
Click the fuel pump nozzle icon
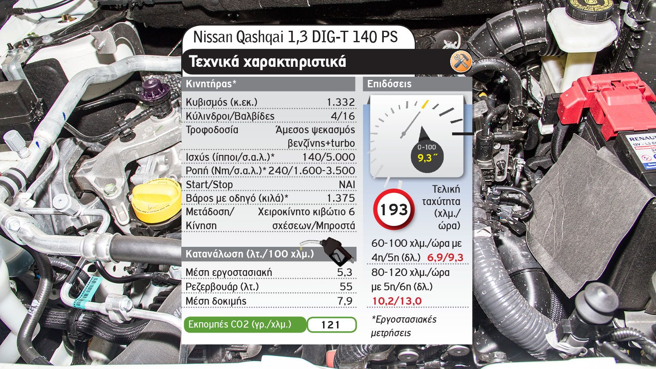pos(328,251)
